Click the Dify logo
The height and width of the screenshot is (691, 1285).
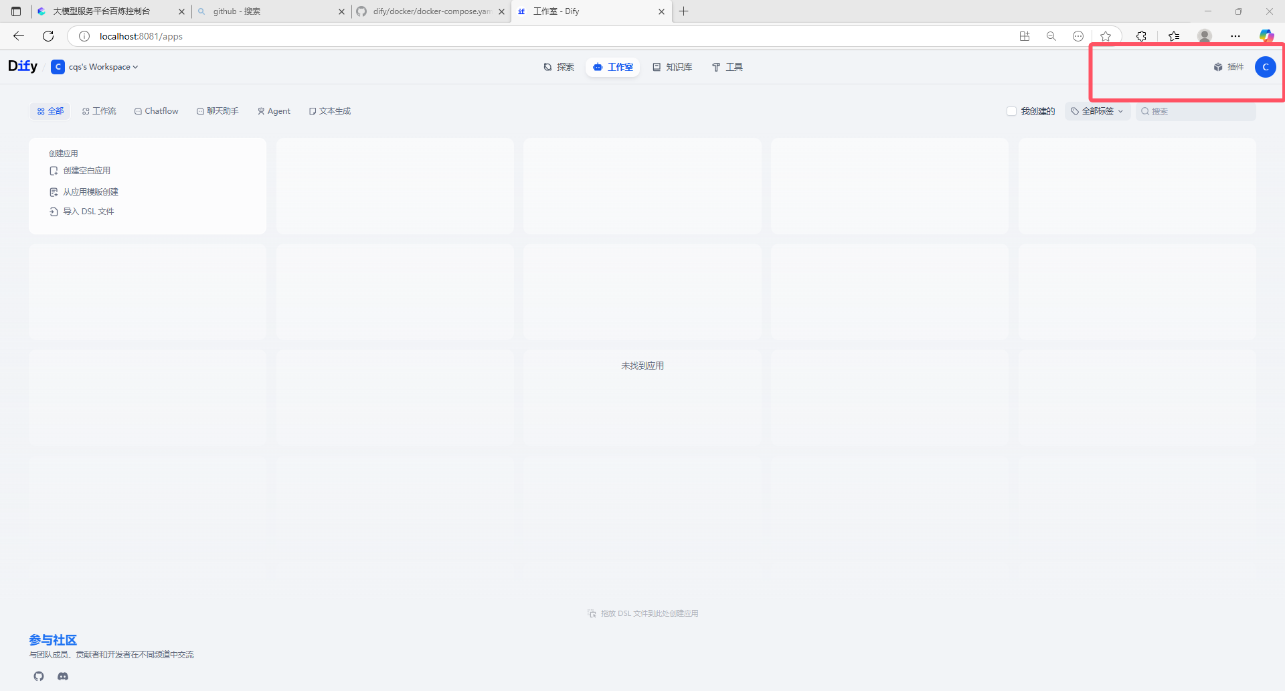click(23, 66)
